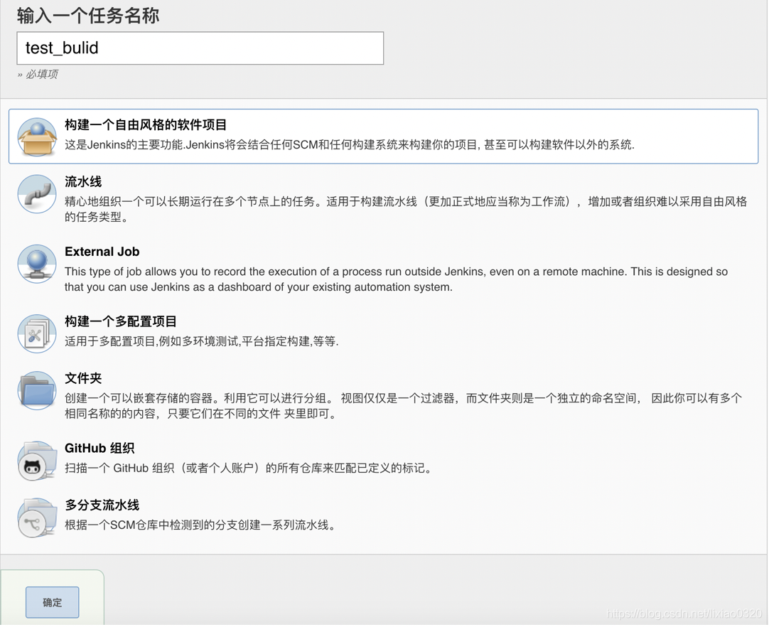769x627 pixels.
Task: Click the heading 输入一个任务名称
Action: [88, 15]
